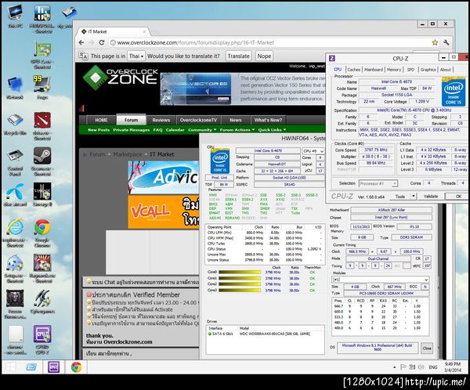
Task: Expand the Forum Actions menu
Action: pyautogui.click(x=237, y=130)
